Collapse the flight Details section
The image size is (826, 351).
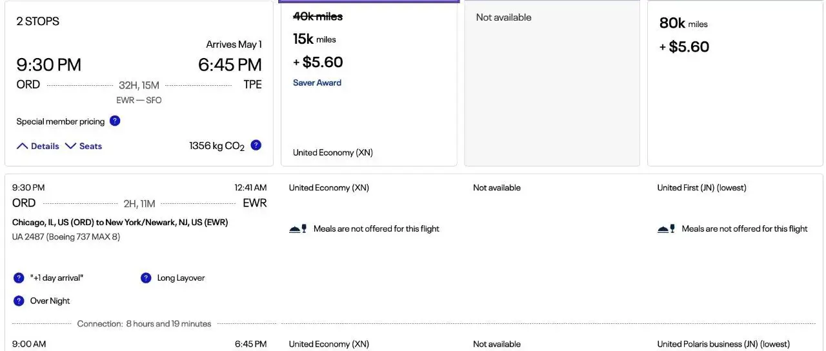tap(38, 146)
